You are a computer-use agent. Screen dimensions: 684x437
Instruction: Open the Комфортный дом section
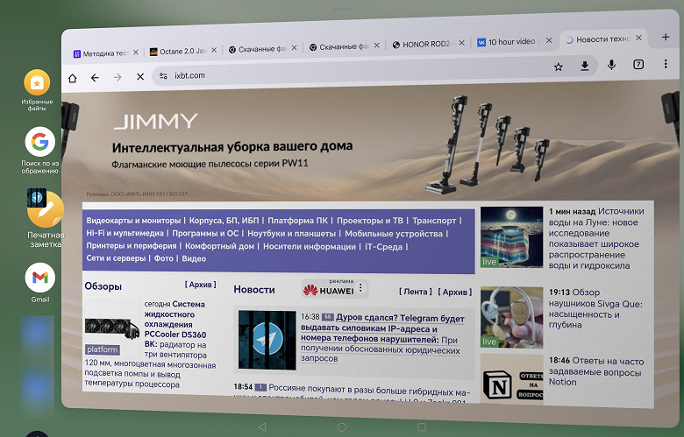click(x=219, y=246)
